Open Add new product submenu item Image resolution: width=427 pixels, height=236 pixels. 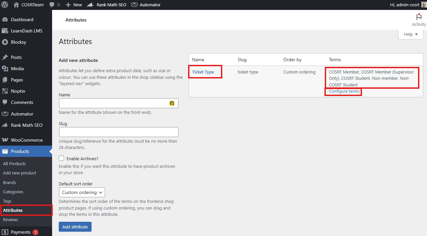[20, 173]
